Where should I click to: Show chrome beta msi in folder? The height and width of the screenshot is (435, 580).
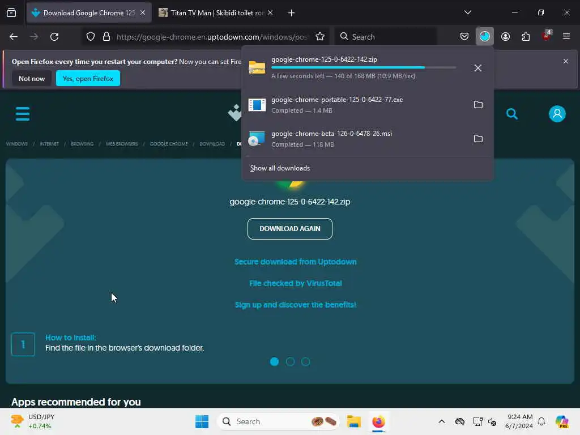[478, 139]
